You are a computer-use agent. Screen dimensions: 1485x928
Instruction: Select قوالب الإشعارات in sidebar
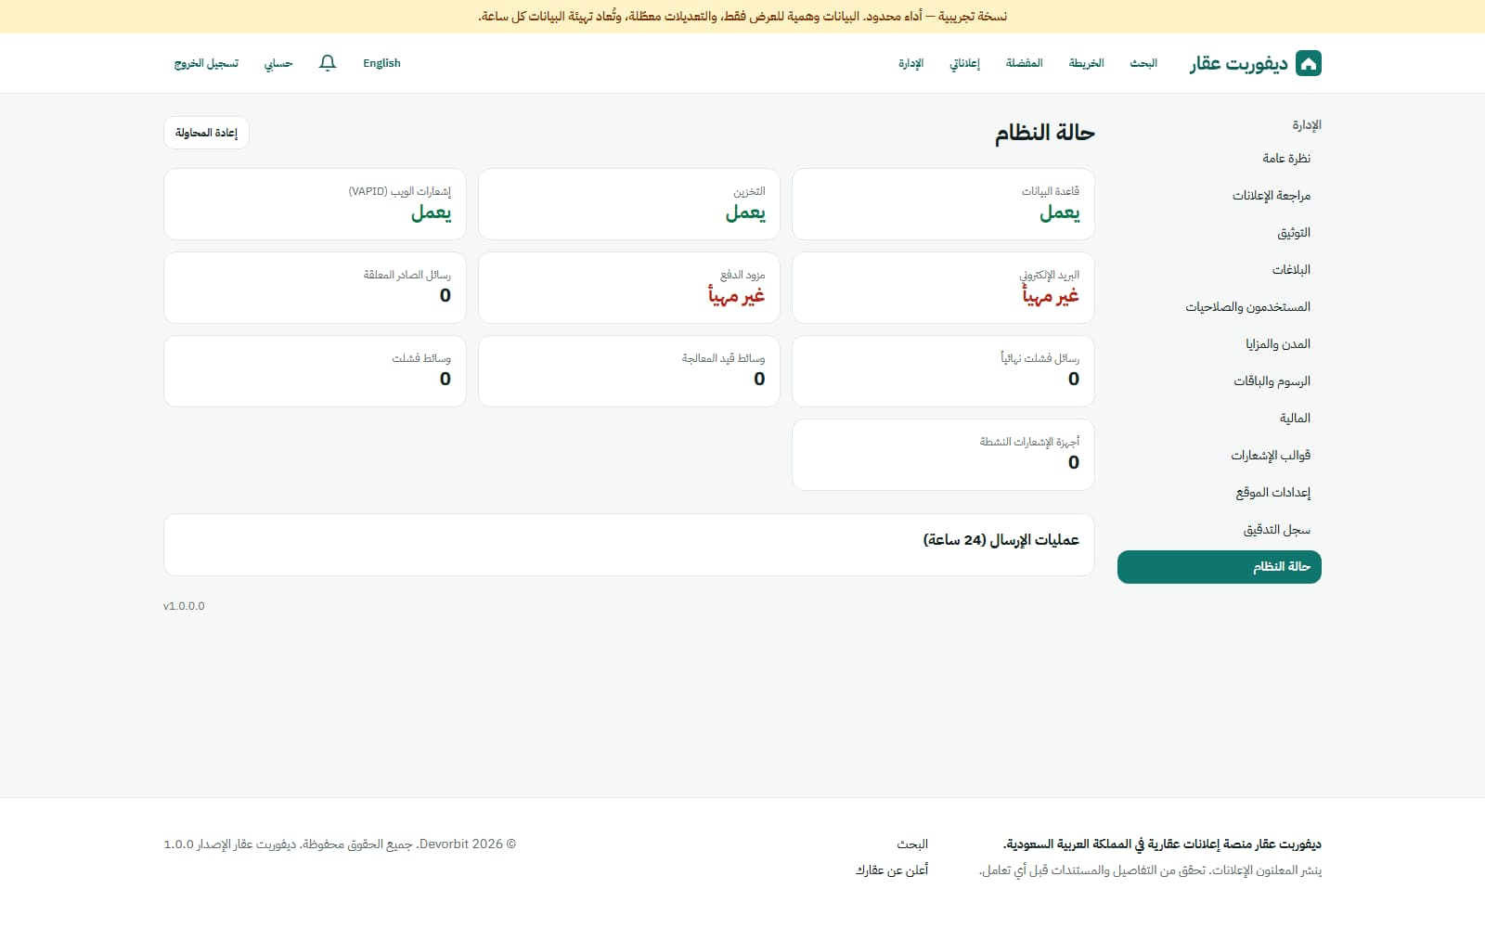pos(1220,456)
